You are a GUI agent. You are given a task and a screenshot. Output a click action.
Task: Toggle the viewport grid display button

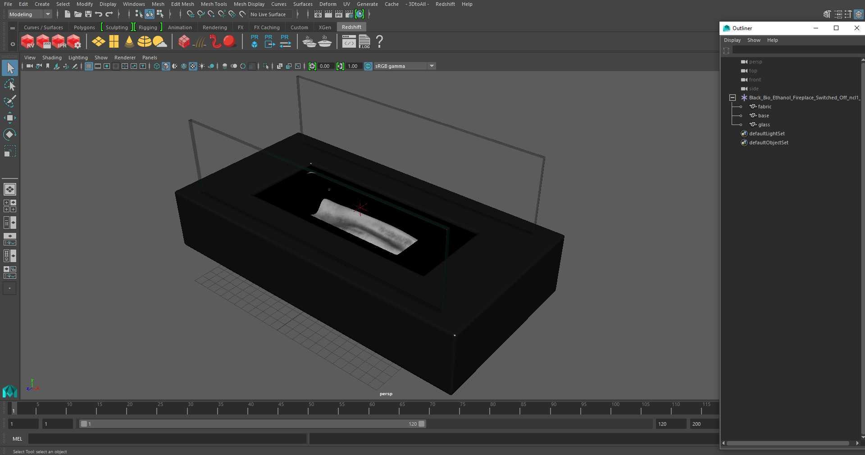(x=89, y=66)
